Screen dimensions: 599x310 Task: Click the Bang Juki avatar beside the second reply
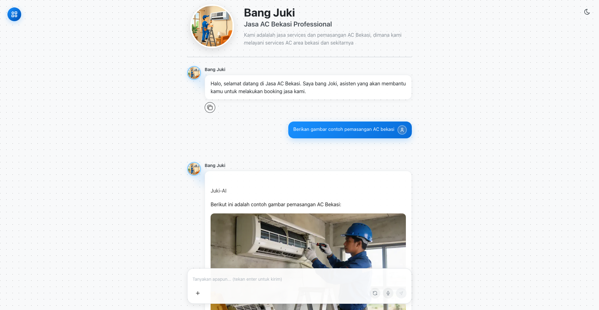point(194,169)
